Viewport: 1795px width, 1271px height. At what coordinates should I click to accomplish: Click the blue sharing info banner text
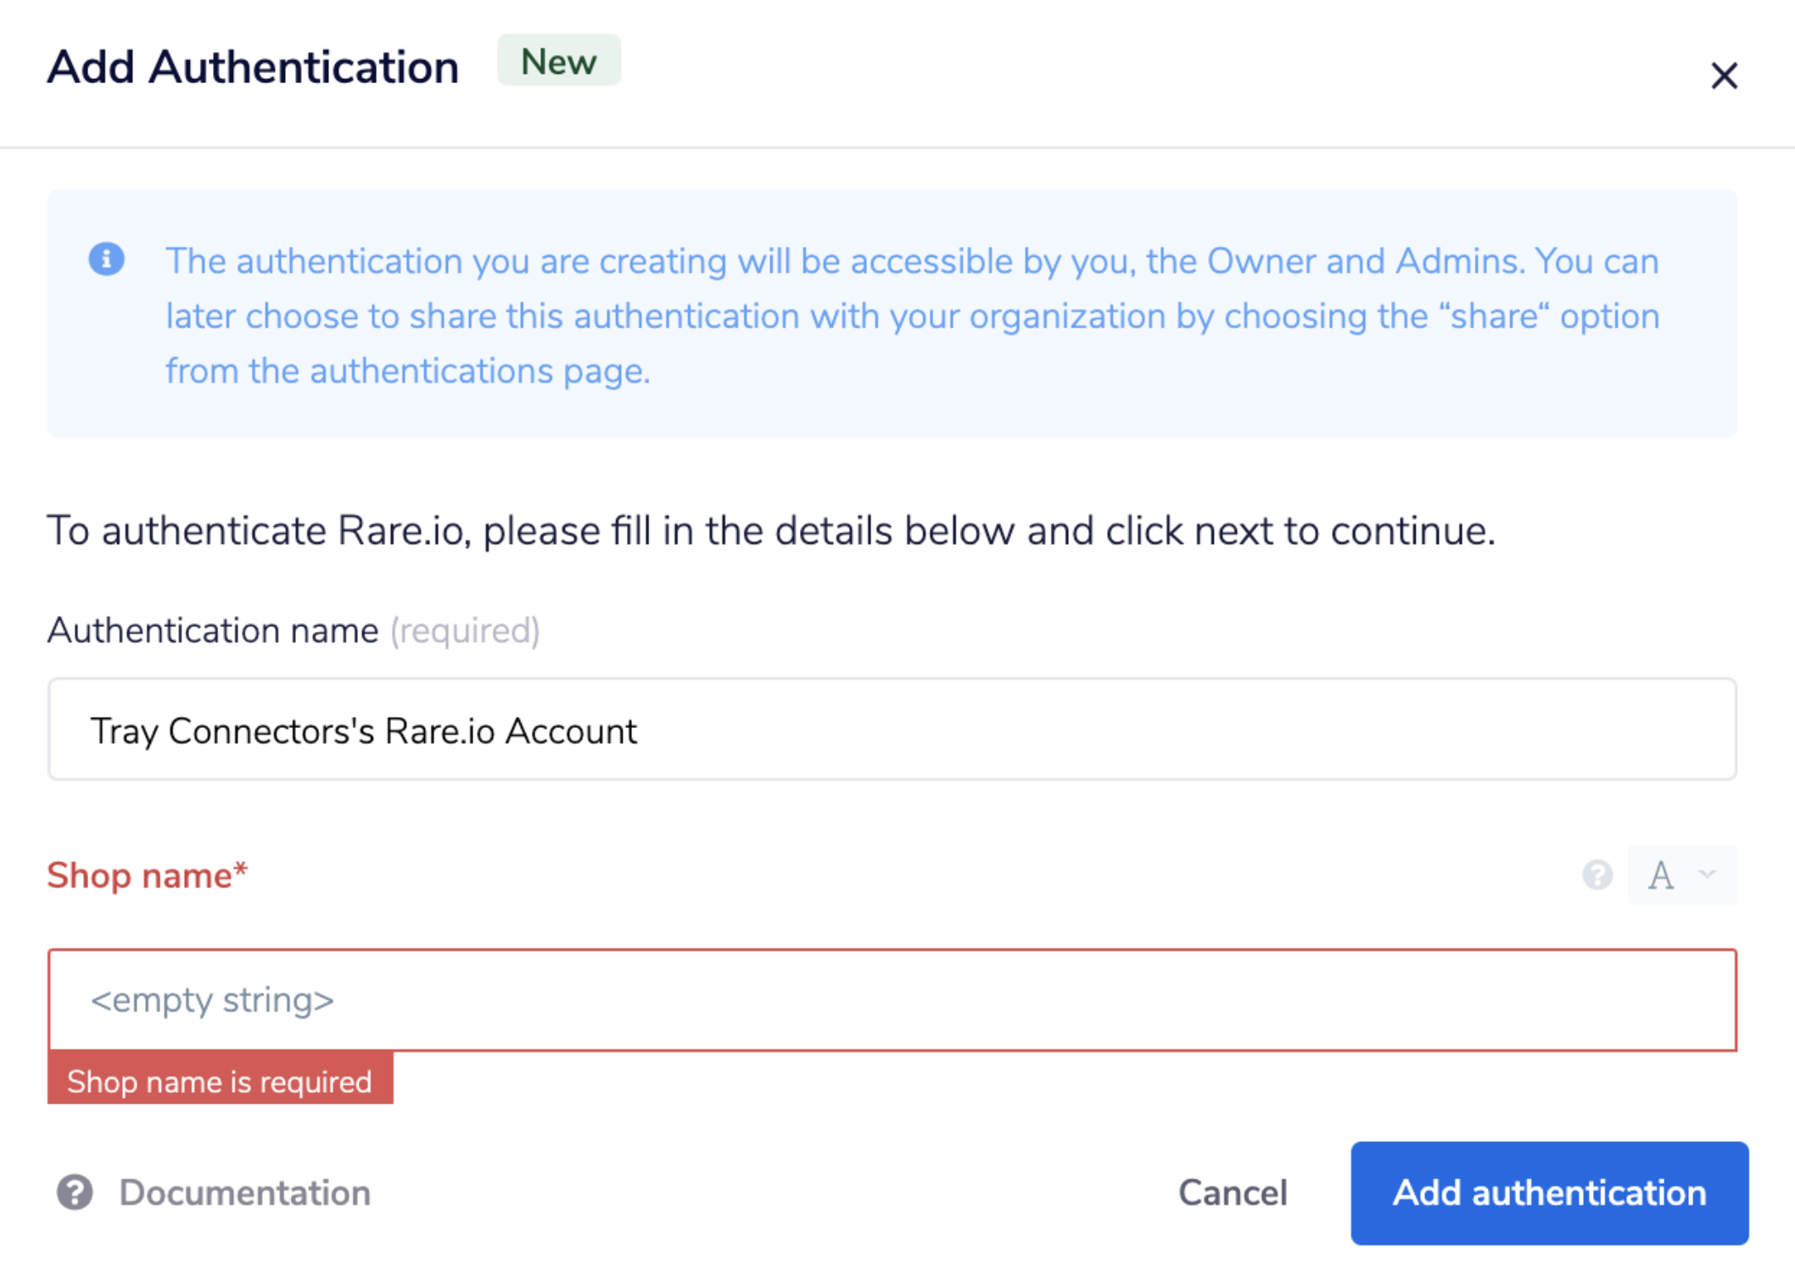pyautogui.click(x=912, y=316)
